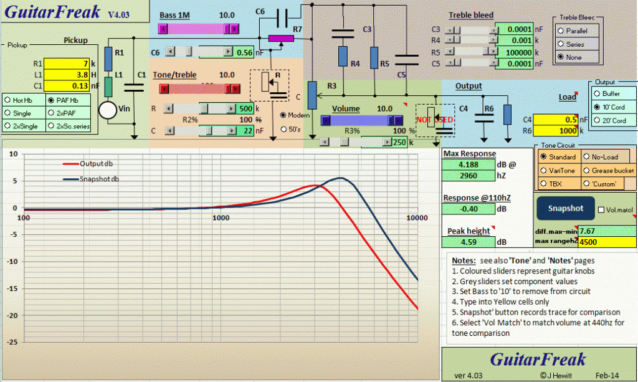The width and height of the screenshot is (638, 382).
Task: Select the TBX tone circuit
Action: pos(543,184)
